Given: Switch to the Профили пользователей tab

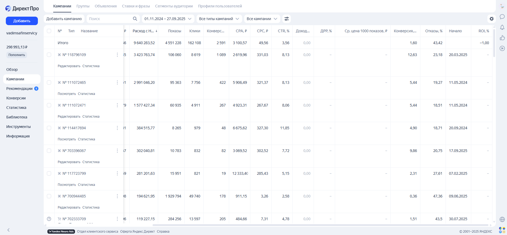Looking at the screenshot, I should [x=220, y=6].
